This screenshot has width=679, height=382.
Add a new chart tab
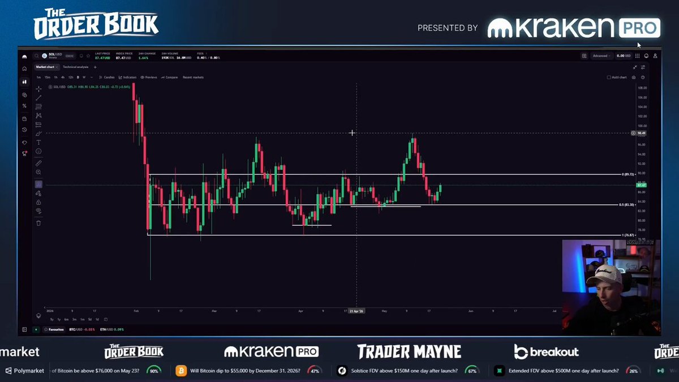pos(95,67)
